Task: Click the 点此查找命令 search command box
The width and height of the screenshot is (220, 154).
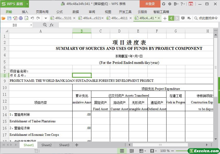Action: (206, 18)
